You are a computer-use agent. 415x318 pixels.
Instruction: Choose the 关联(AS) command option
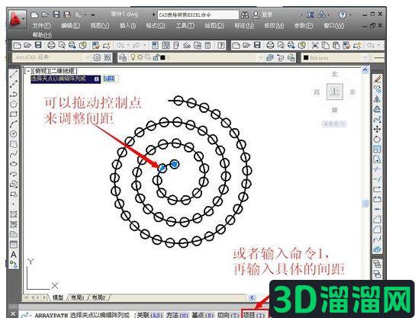coord(150,315)
